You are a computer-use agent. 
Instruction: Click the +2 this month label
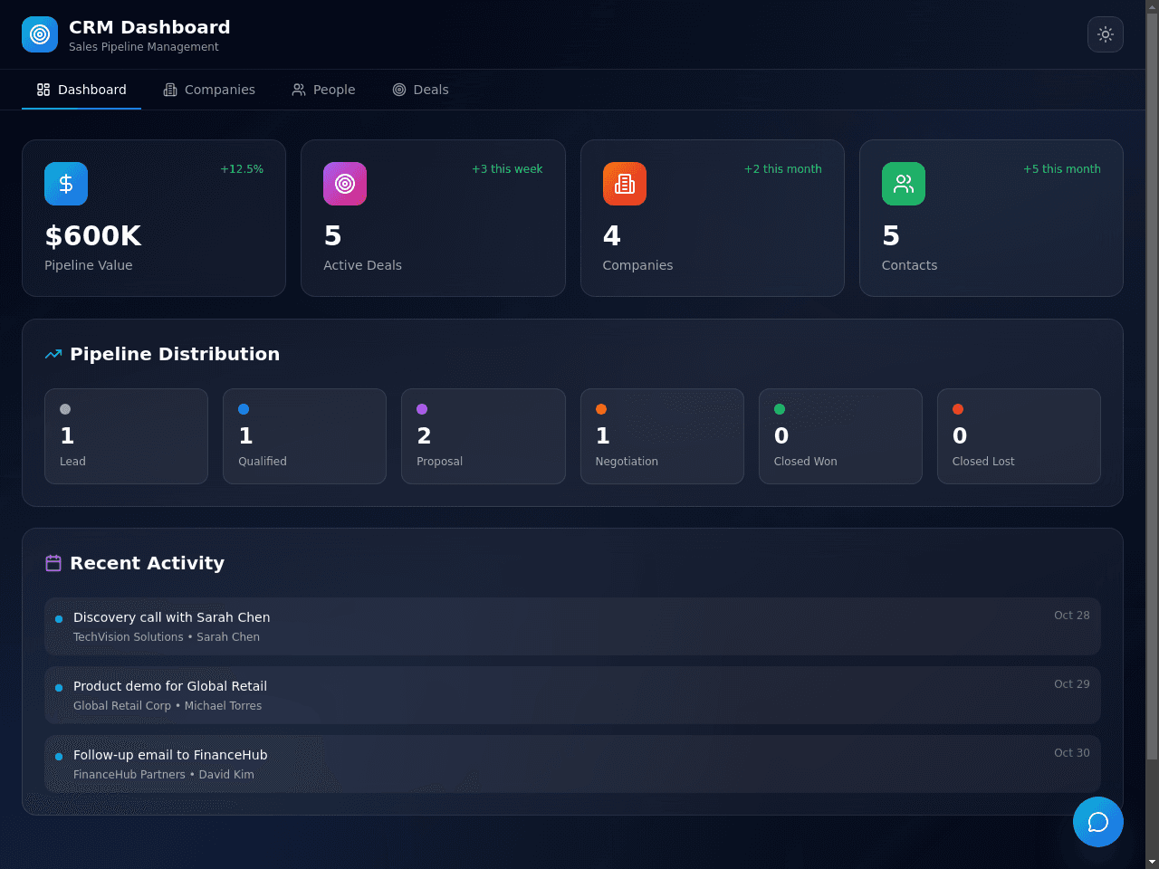coord(783,169)
